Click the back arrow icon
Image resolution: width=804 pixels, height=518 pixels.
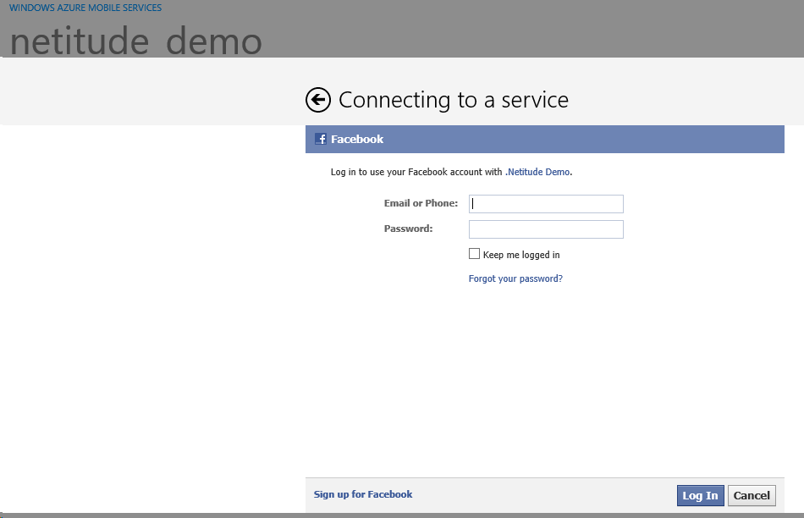(318, 100)
